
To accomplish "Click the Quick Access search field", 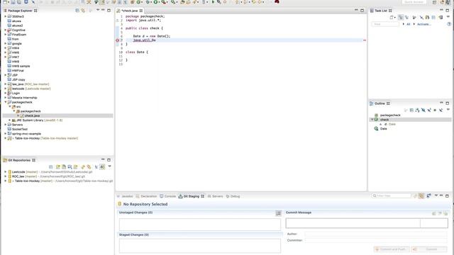I will (414, 2).
